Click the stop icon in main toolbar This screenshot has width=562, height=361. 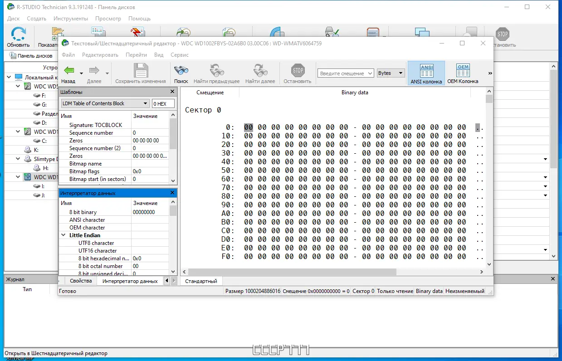(x=503, y=34)
